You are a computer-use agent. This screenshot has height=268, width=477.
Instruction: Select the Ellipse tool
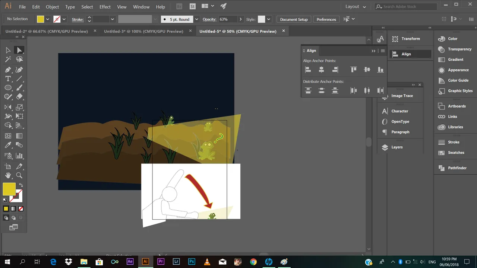8,88
